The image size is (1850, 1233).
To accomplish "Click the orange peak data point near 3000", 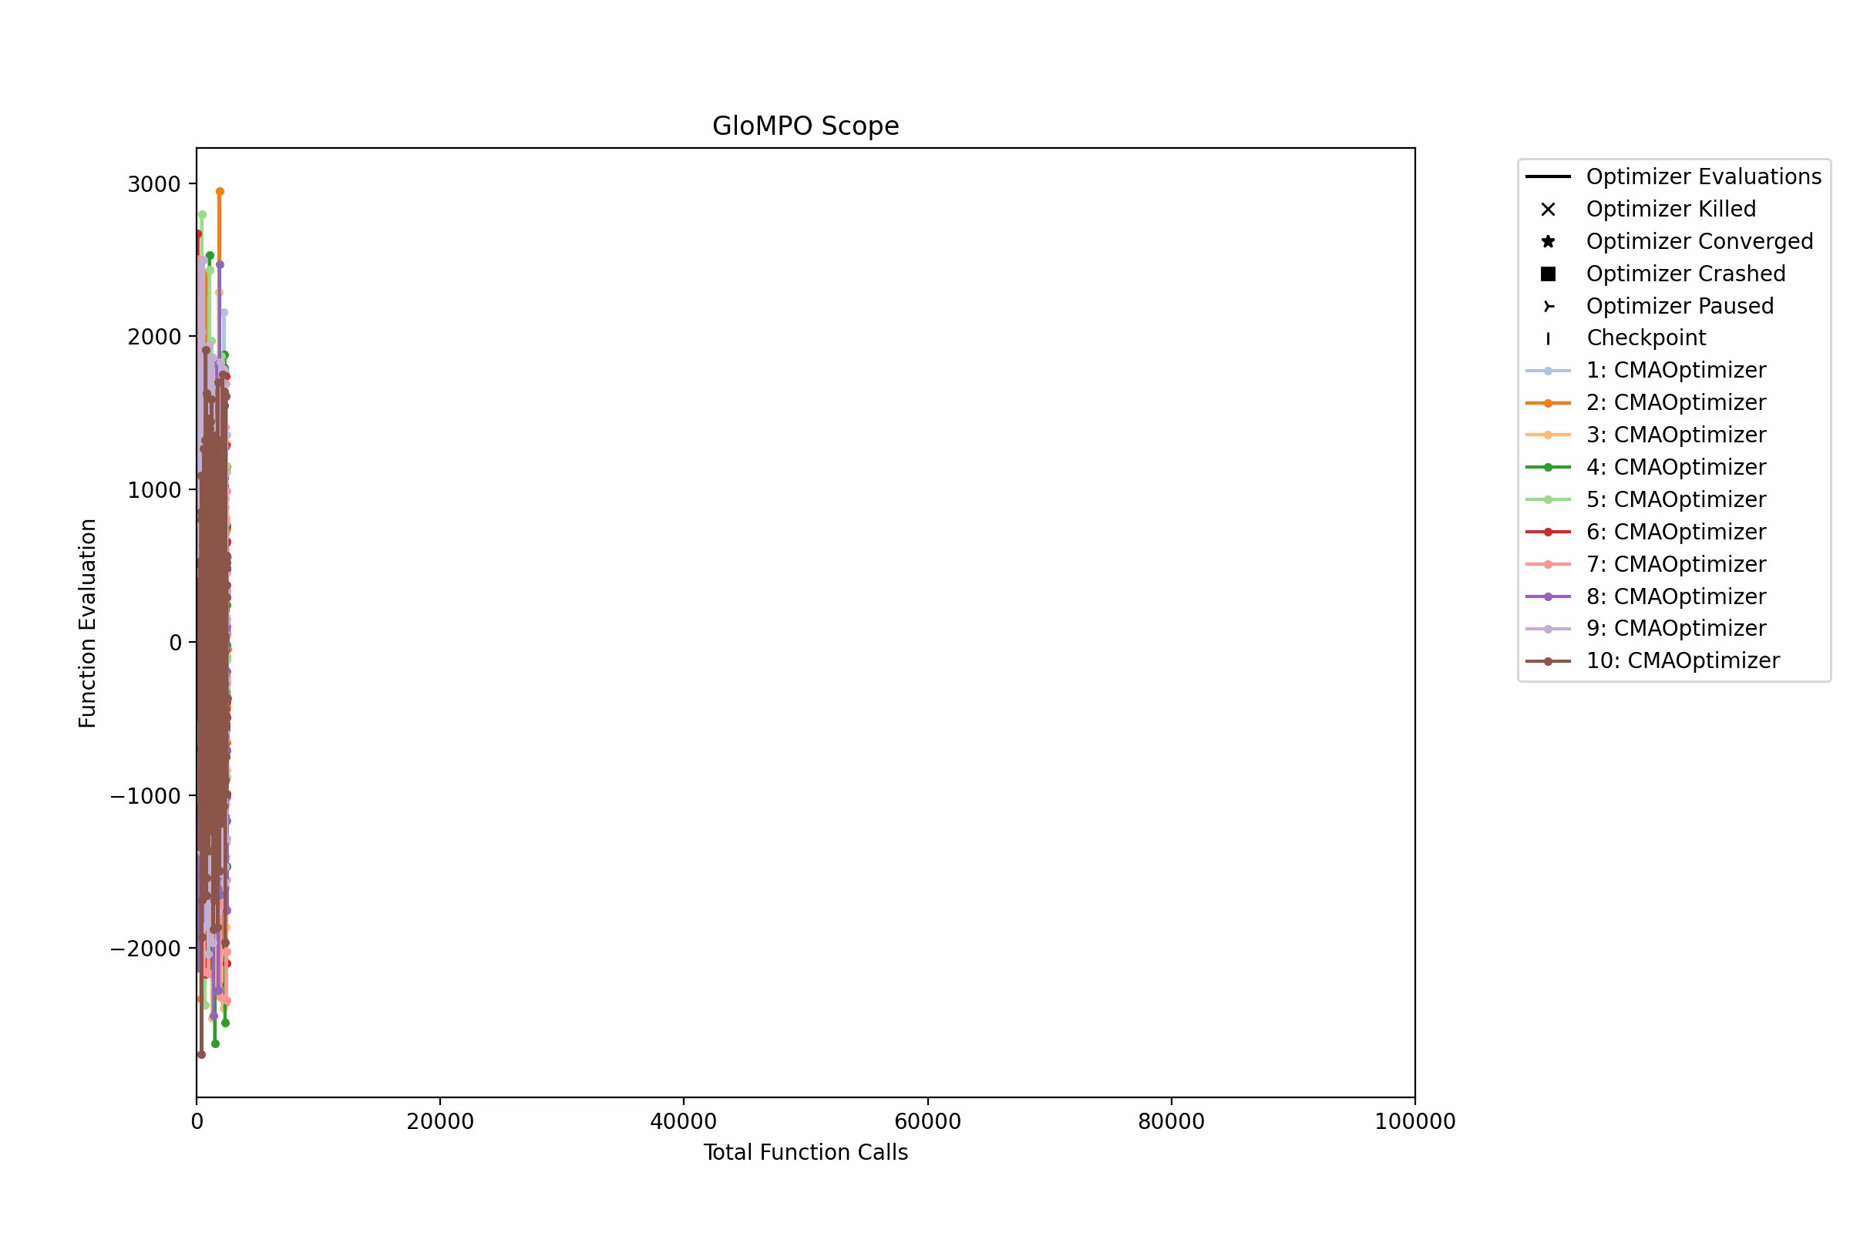I will [220, 191].
